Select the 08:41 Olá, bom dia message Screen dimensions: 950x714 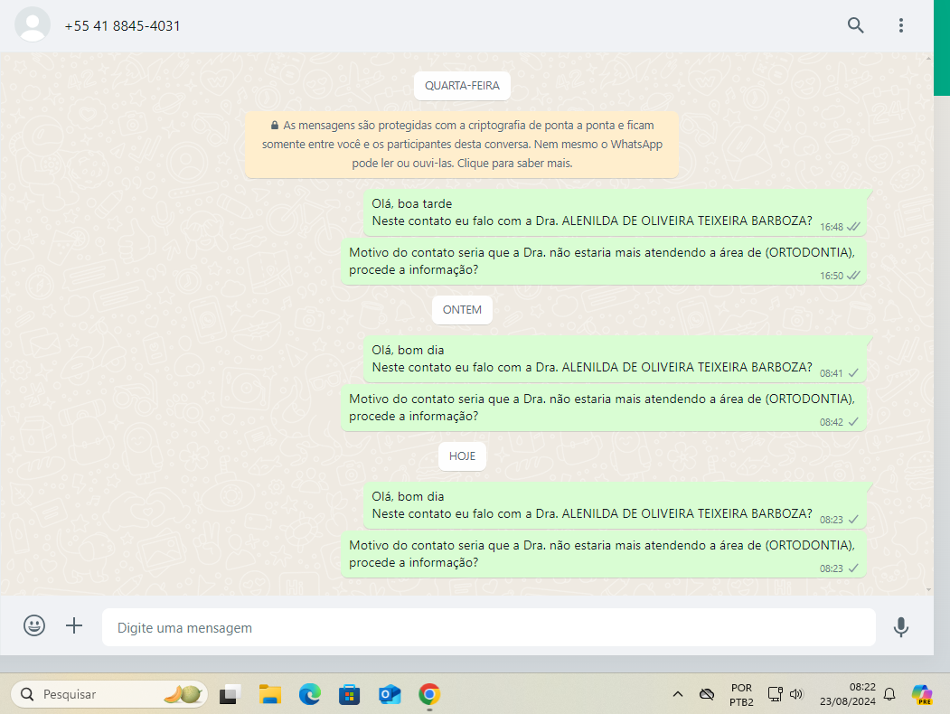pos(615,359)
